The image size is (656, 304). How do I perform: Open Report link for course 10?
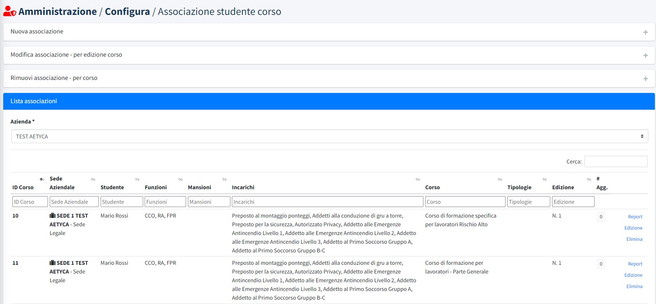[x=635, y=217]
